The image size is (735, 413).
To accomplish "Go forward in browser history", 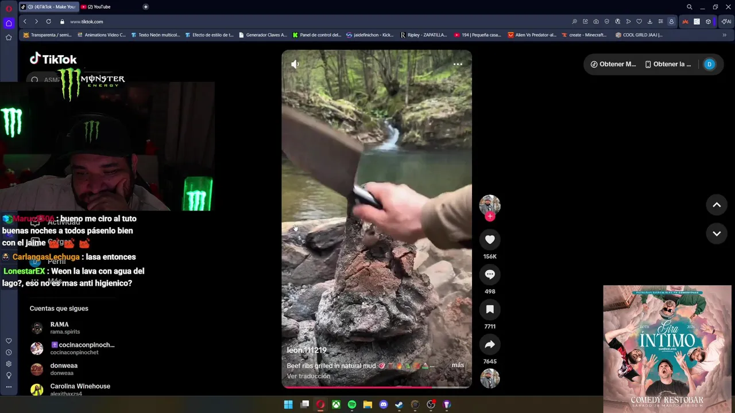I will pos(36,22).
